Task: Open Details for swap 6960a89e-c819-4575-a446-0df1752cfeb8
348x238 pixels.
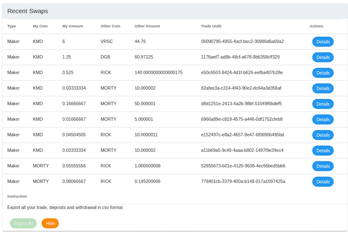Action: (323, 120)
